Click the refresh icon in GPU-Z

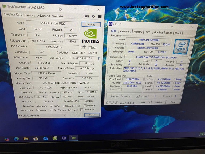pos(93,16)
